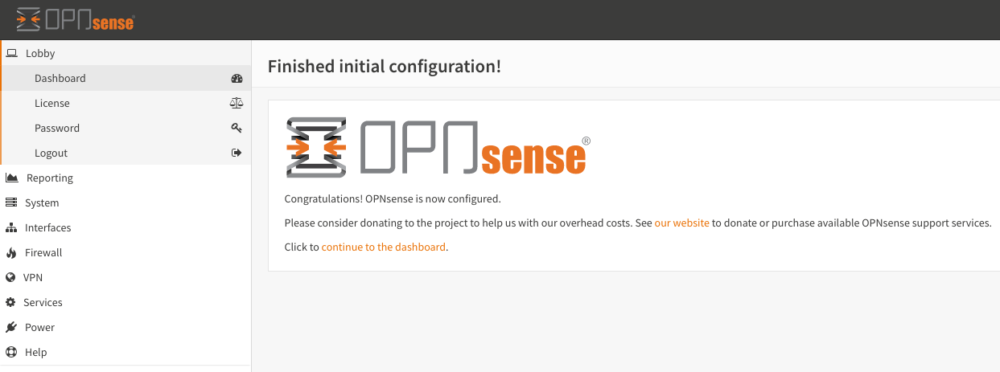Expand the Help menu section
Screen dimensions: 1000x372
coord(126,352)
